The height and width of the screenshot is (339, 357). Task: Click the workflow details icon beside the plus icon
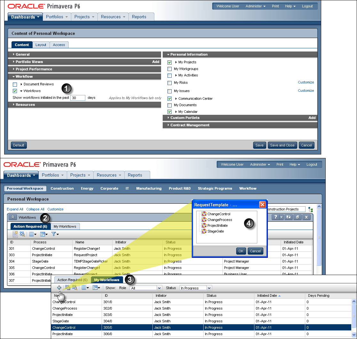[x=67, y=288]
